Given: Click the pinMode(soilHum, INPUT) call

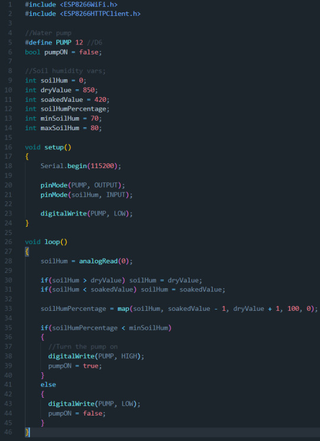Looking at the screenshot, I should click(x=87, y=195).
